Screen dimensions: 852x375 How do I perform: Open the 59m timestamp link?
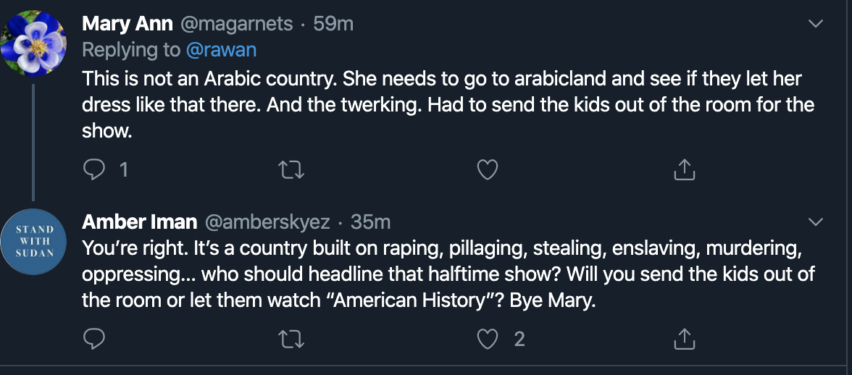[x=334, y=23]
